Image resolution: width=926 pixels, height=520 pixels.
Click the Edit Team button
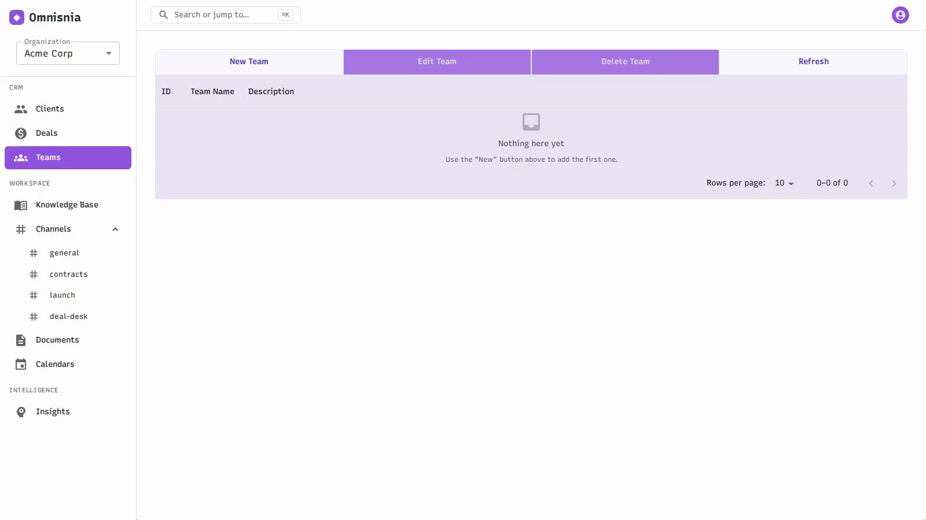pyautogui.click(x=437, y=62)
